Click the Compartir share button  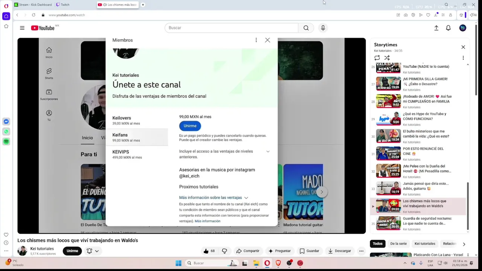[x=247, y=251]
